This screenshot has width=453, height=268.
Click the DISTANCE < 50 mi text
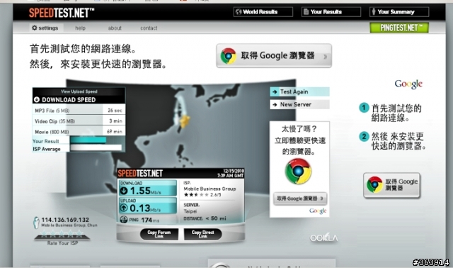(205, 218)
